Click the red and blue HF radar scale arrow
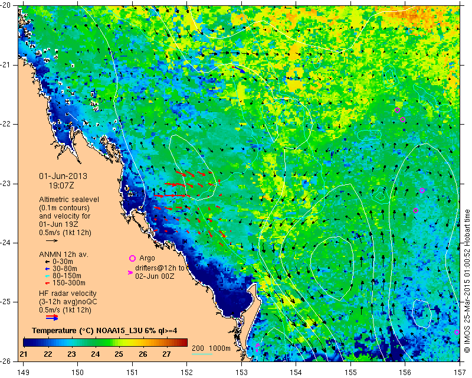The width and height of the screenshot is (472, 378). point(52,317)
